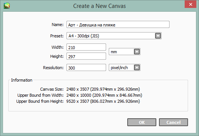
Task: Click the Resolution: label
Action: coord(53,68)
